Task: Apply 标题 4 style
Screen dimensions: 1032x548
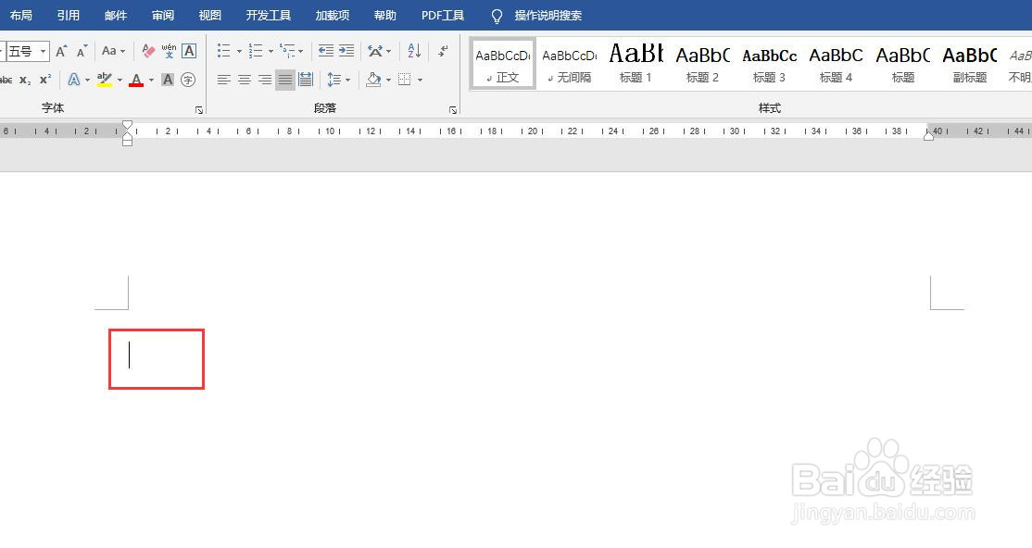Action: (836, 64)
